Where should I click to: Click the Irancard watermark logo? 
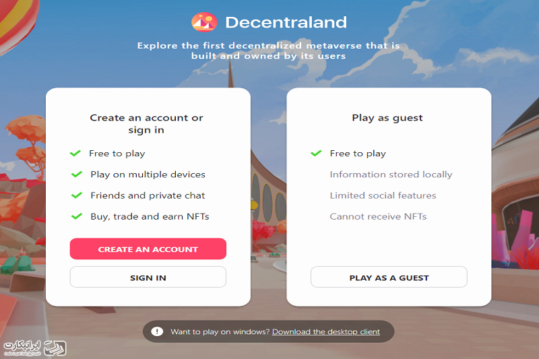[x=35, y=348]
